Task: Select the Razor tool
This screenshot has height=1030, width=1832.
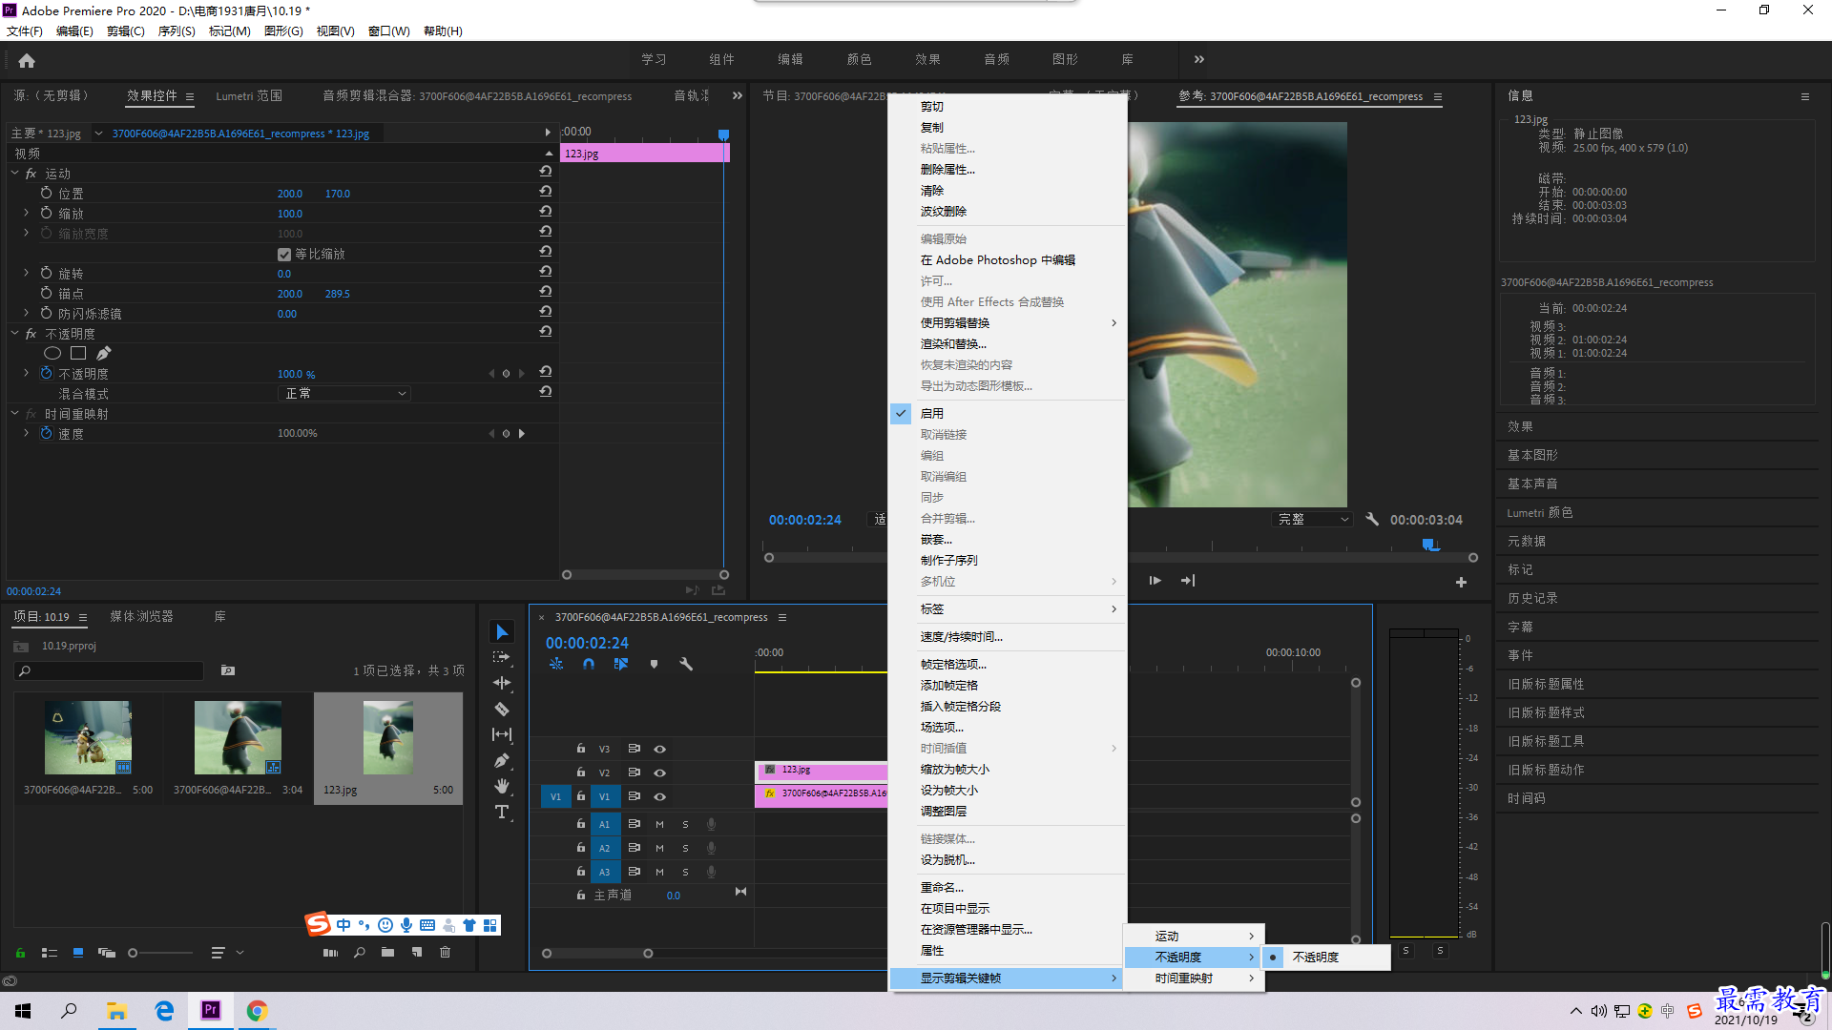Action: (502, 709)
